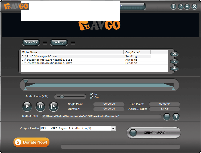Click the conversion progress bar at bottom
Viewport: 201px width, 153px height.
click(121, 147)
